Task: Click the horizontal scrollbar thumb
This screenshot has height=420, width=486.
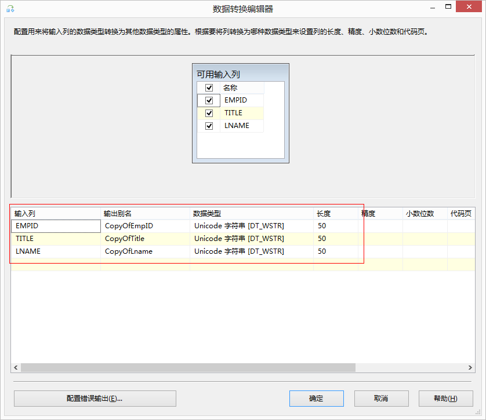Action: 188,367
